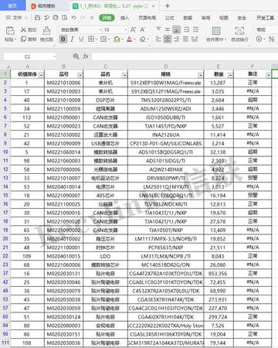Viewport: 278px width, 348px height.
Task: Open the 品号 column filter dropdown
Action: 80,75
